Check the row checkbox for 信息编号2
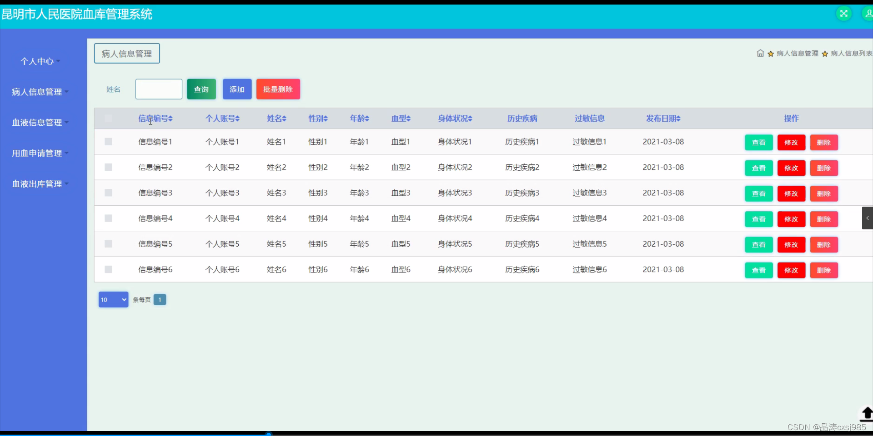Image resolution: width=873 pixels, height=436 pixels. pyautogui.click(x=108, y=167)
